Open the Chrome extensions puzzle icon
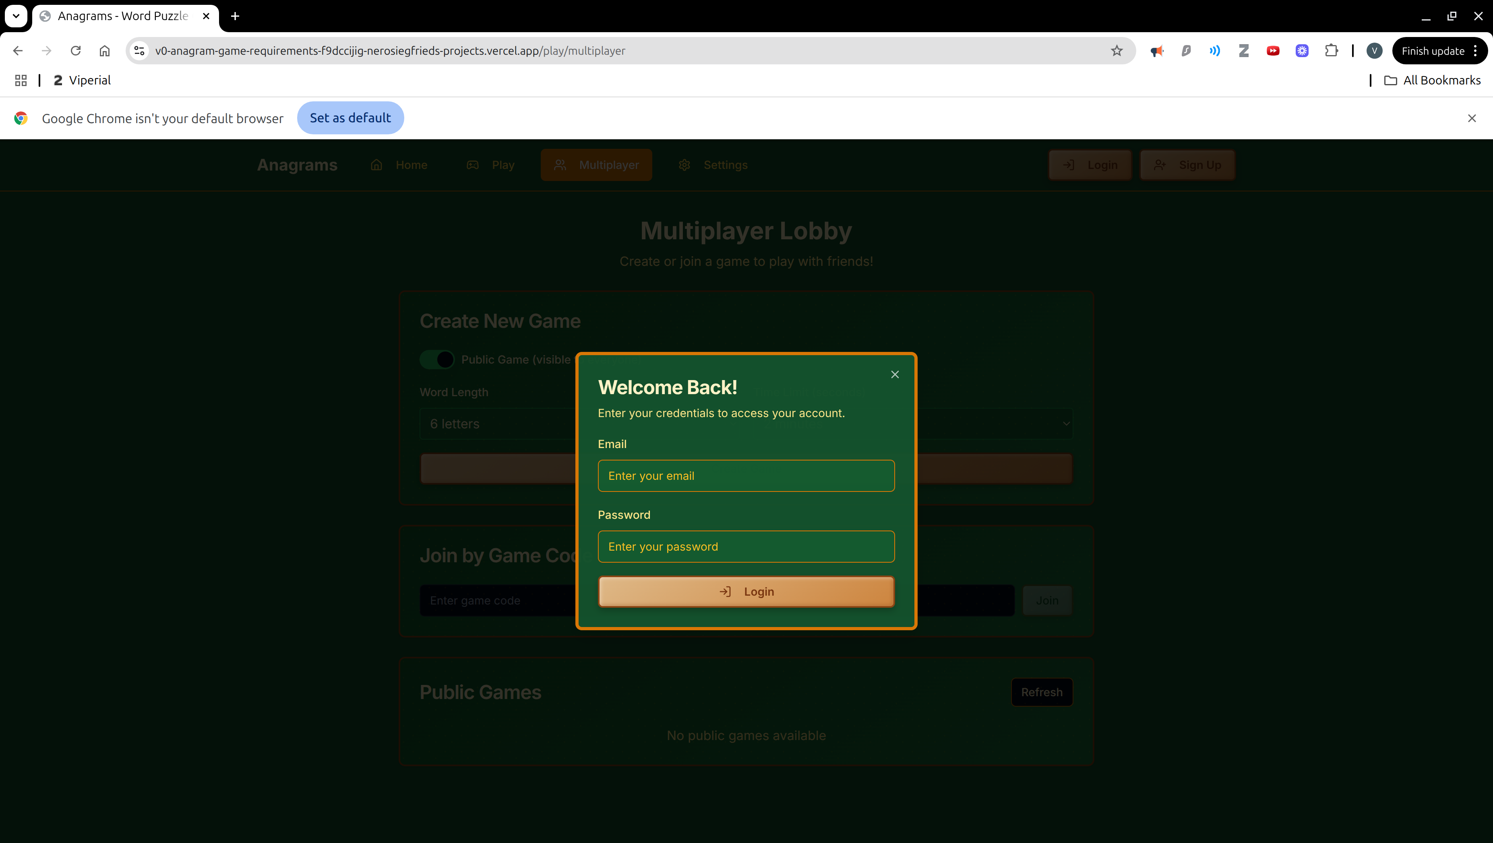 (x=1331, y=51)
